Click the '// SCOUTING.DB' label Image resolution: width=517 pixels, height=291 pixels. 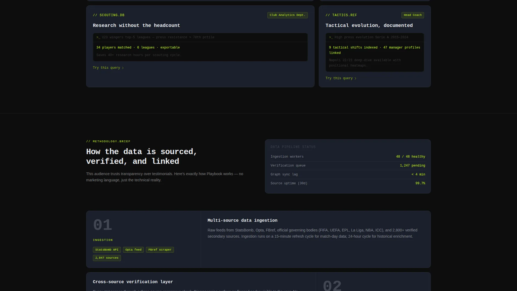point(109,15)
